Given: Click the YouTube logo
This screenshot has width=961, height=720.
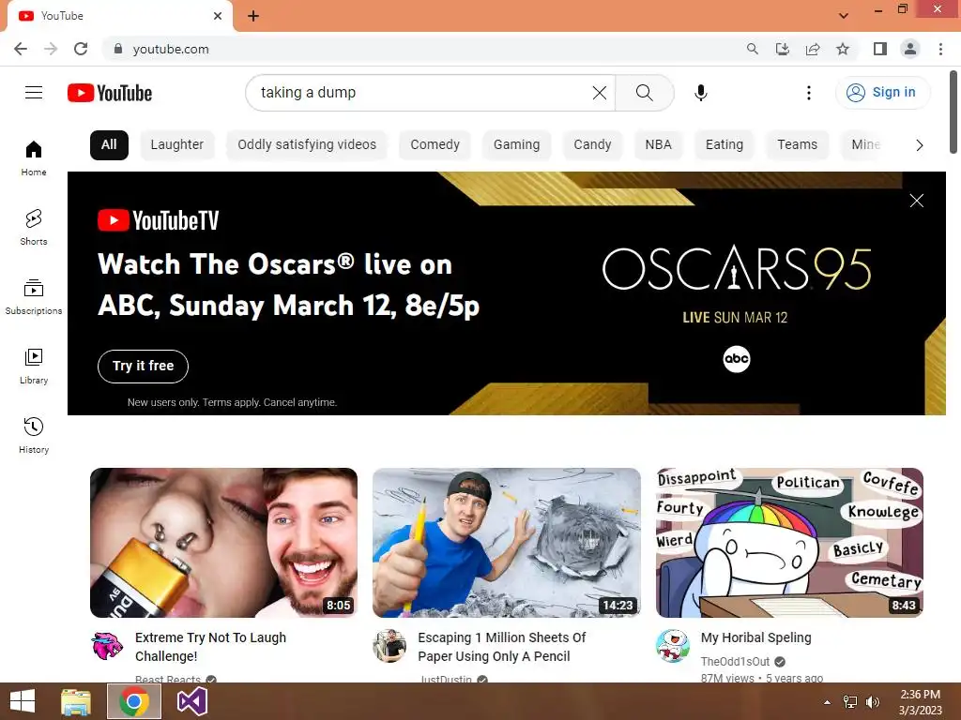Looking at the screenshot, I should tap(110, 93).
